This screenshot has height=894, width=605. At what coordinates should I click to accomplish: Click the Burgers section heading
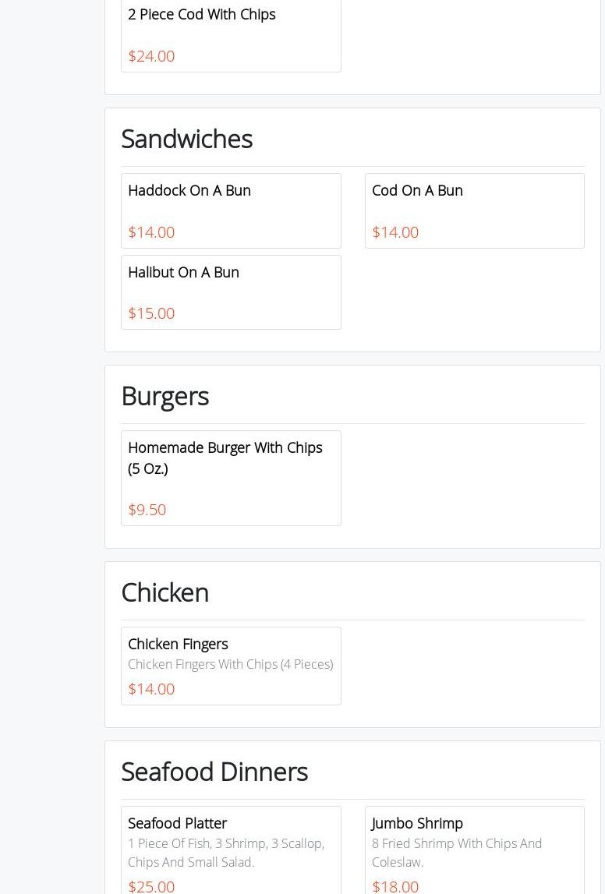tap(165, 396)
